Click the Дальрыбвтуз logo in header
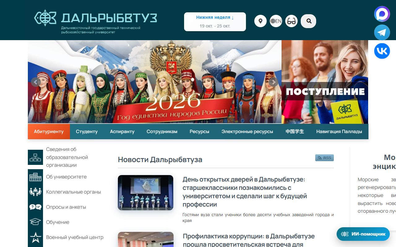The height and width of the screenshot is (247, 396). tap(96, 21)
